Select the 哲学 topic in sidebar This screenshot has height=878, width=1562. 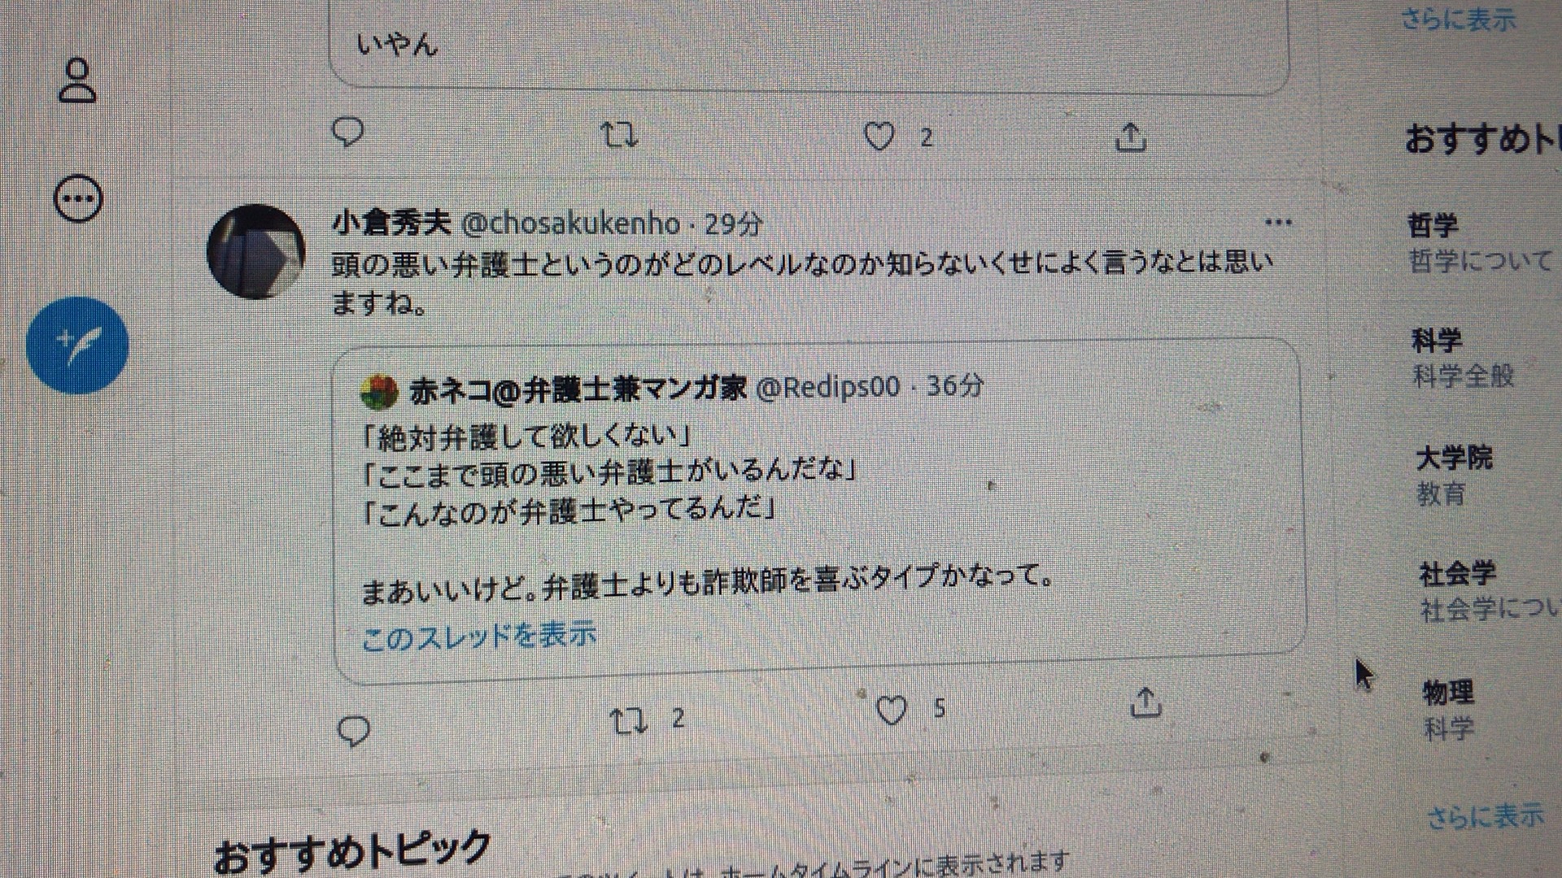pos(1433,224)
